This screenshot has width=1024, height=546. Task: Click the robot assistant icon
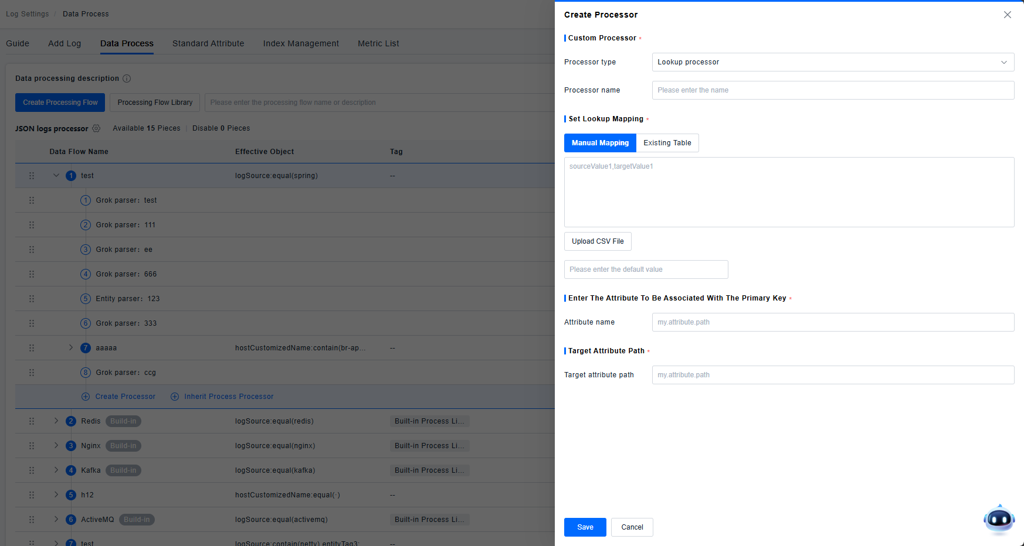999,519
